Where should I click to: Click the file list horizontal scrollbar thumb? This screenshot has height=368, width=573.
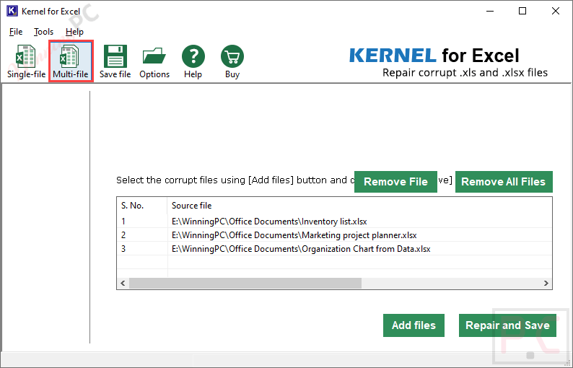[245, 284]
